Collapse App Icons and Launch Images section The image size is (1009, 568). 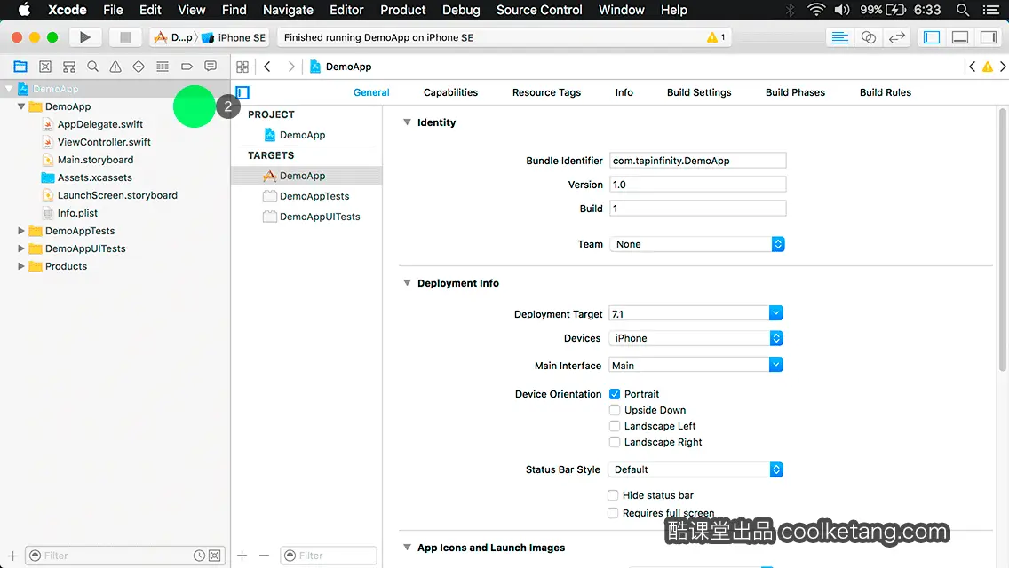click(407, 548)
